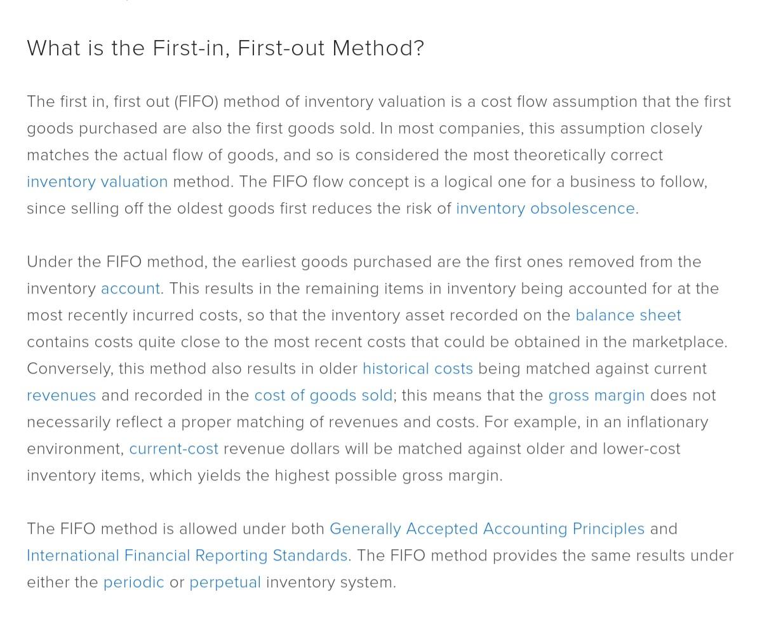Click the periodic inventory link
Viewport: 762px width, 621px height.
[133, 582]
